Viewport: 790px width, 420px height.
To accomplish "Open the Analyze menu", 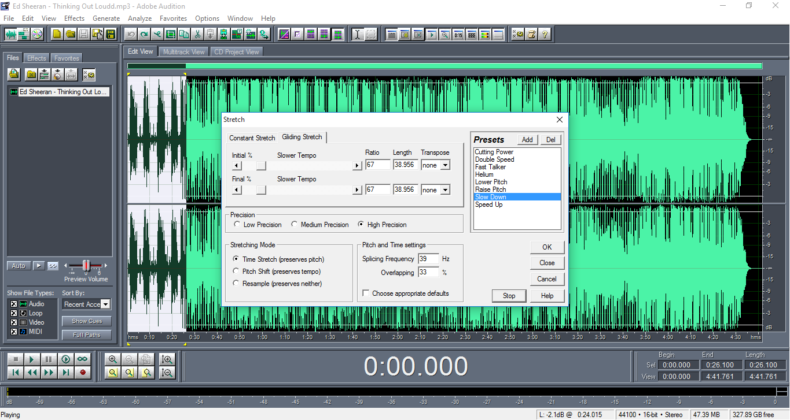I will (139, 18).
